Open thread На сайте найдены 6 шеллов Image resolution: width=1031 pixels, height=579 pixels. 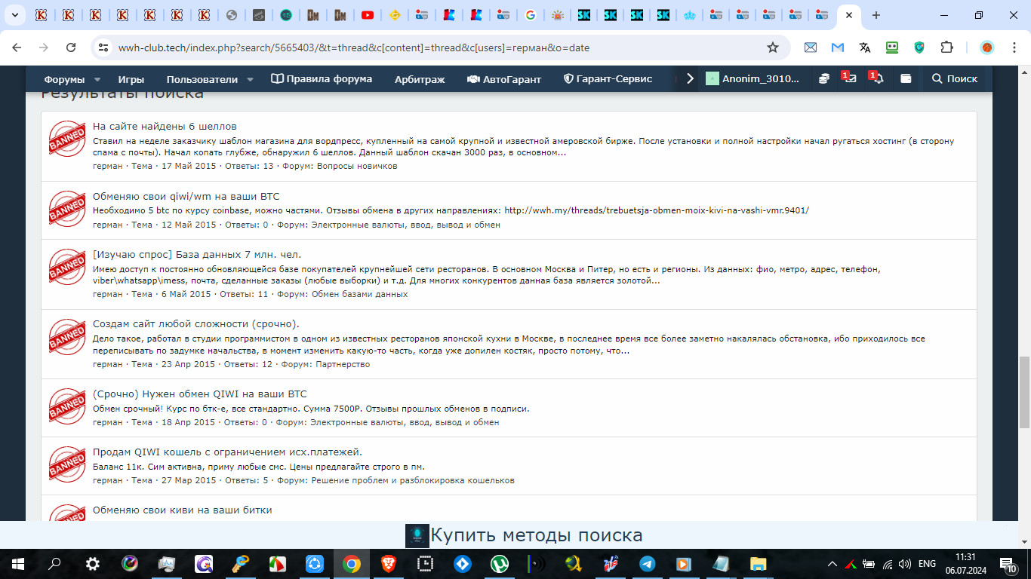(165, 126)
